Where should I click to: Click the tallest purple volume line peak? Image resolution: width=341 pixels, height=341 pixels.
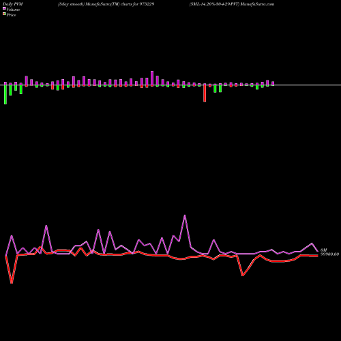185,216
